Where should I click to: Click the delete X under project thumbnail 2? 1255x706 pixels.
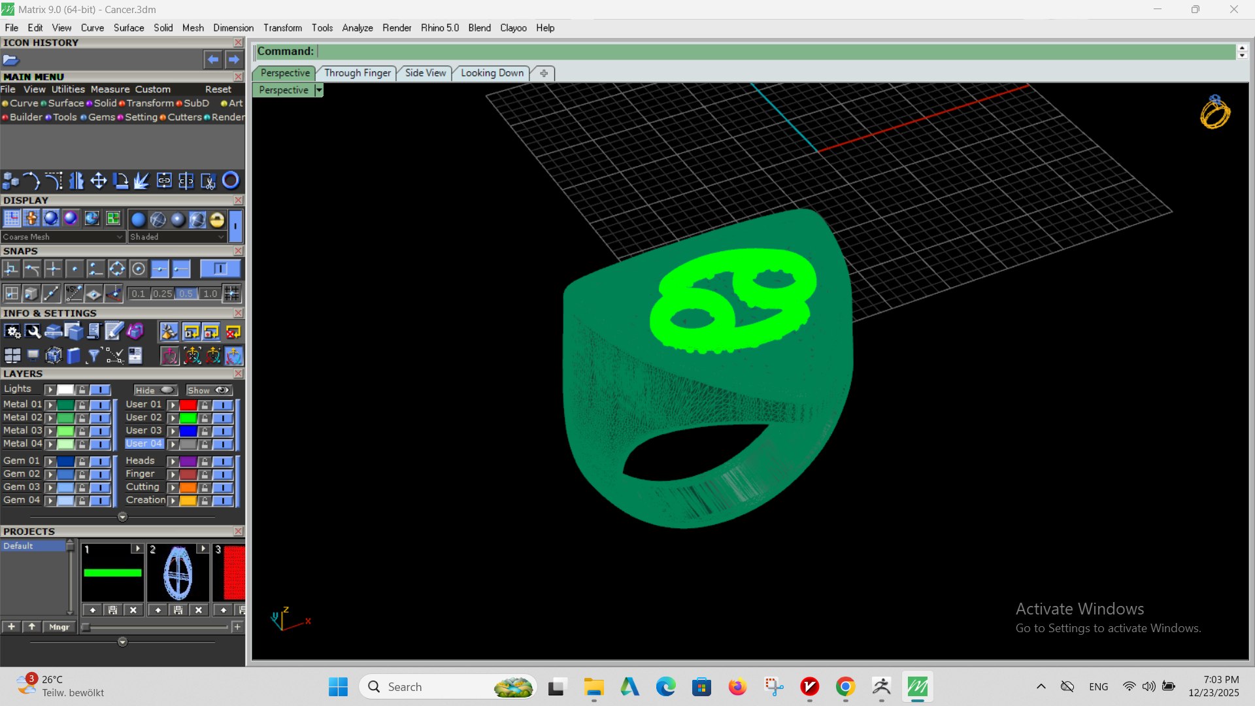click(x=199, y=610)
